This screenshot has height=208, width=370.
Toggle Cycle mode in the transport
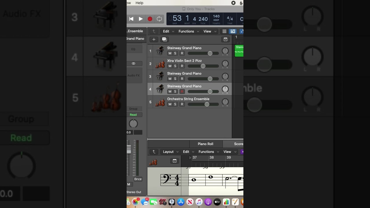[159, 19]
